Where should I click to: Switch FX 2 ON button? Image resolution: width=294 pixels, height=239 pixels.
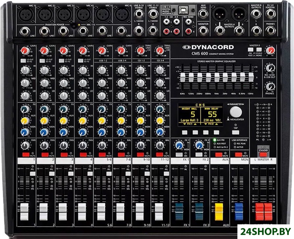(x=199, y=155)
